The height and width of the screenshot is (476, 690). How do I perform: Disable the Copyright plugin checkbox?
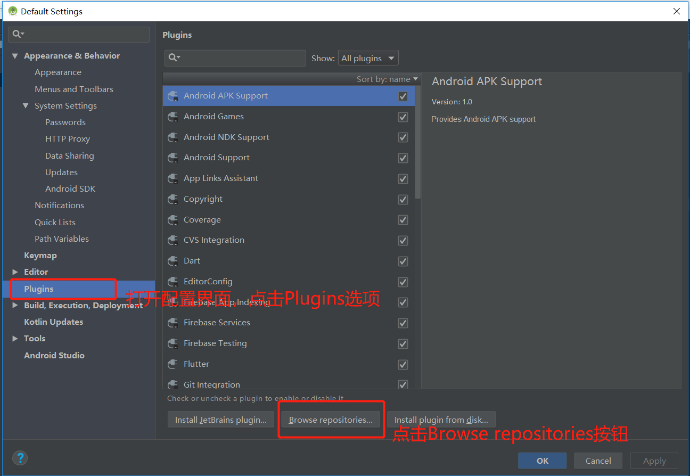[403, 200]
